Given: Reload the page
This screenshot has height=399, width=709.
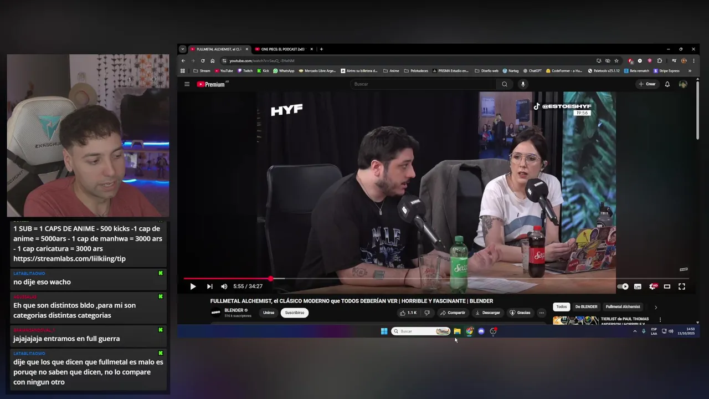Looking at the screenshot, I should point(203,61).
